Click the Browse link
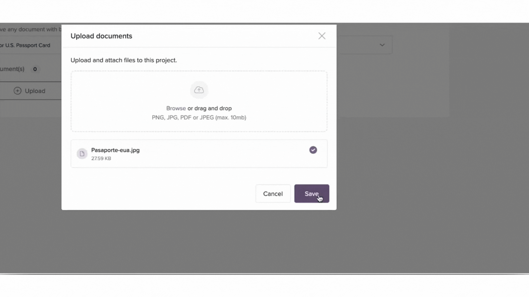 click(176, 108)
